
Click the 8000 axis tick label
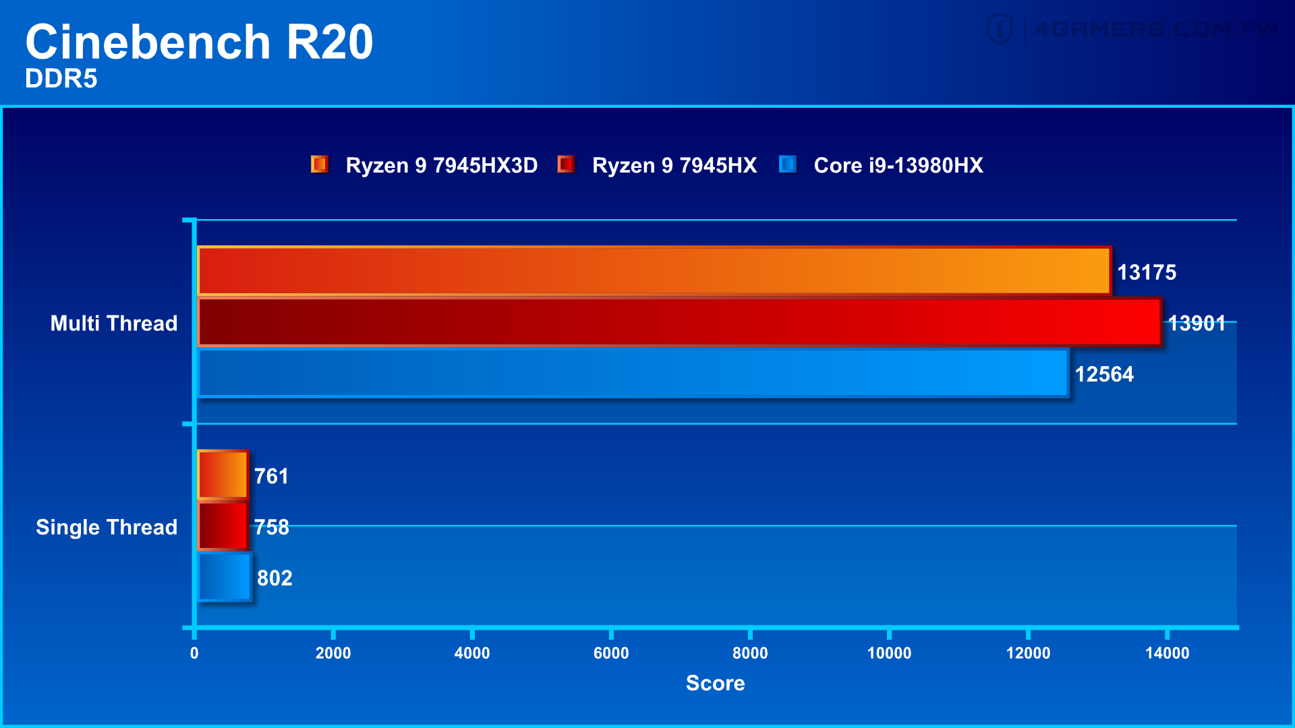[x=750, y=653]
